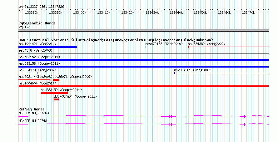Click the nsv1011421 (Coe2014) blue gain bar
The image size is (278, 142).
(48, 47)
